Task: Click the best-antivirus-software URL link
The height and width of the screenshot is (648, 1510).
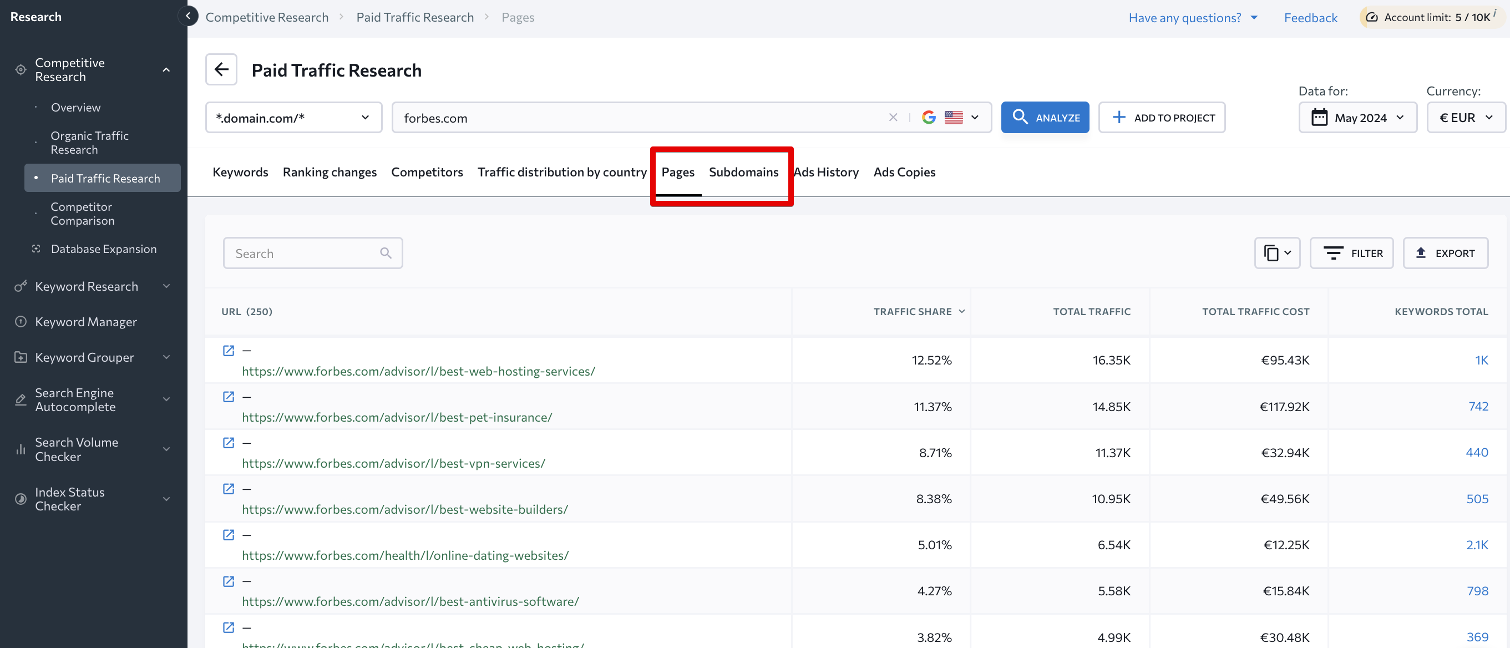Action: click(411, 601)
